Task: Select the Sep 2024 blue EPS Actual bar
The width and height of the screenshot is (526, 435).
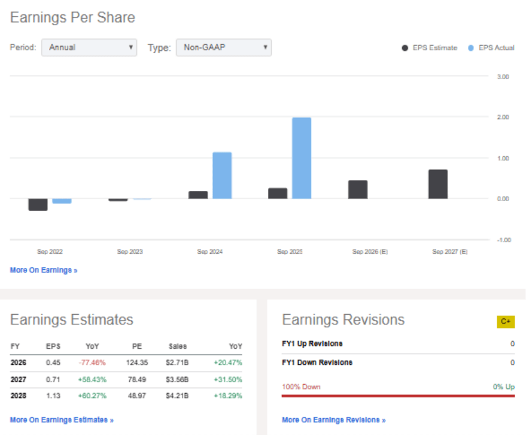Action: 222,175
